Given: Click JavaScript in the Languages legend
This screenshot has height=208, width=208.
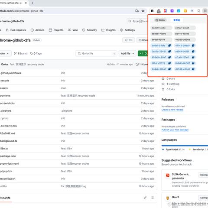Looking at the screenshot, I should pyautogui.click(x=198, y=149).
